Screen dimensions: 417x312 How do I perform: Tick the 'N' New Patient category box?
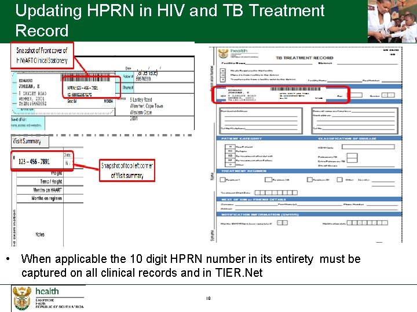pyautogui.click(x=230, y=146)
